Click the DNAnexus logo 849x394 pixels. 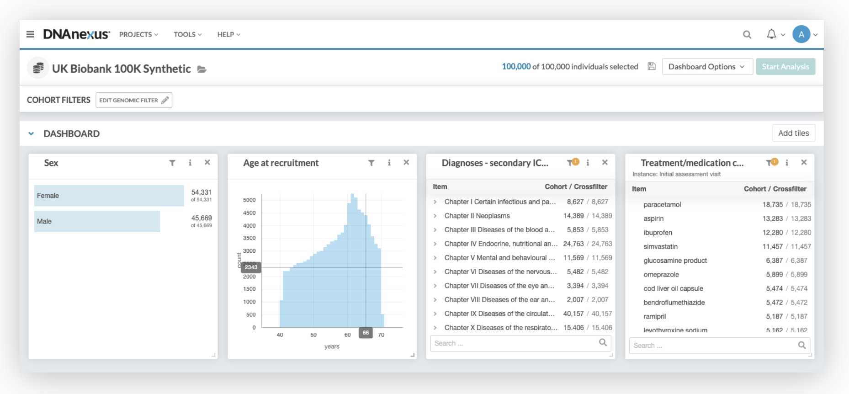point(76,34)
